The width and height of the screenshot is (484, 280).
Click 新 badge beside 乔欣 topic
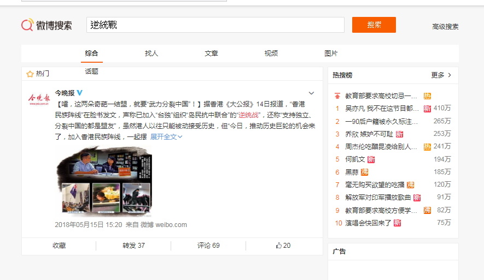coord(399,134)
